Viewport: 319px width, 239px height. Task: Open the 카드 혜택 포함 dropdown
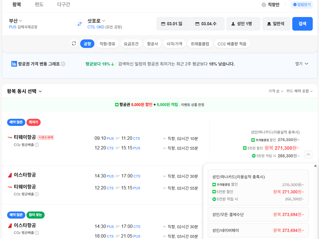click(299, 91)
